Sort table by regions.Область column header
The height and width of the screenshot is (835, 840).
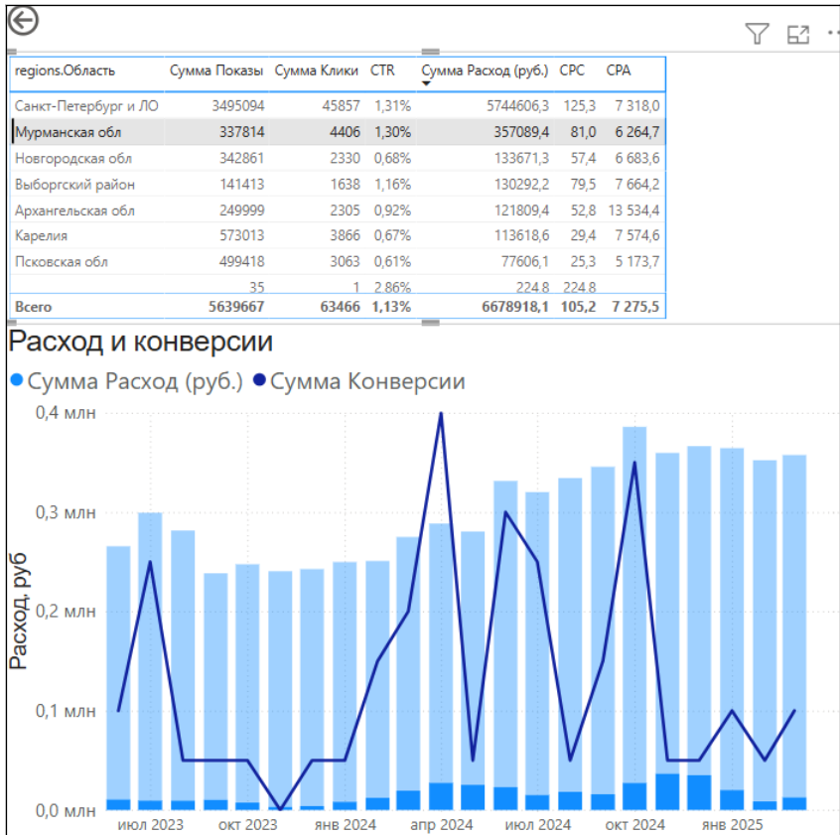click(65, 70)
